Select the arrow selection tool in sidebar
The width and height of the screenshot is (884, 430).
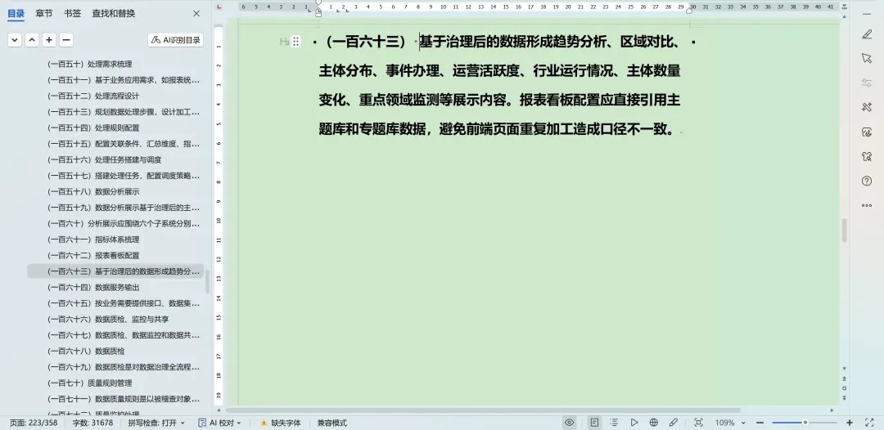point(867,58)
